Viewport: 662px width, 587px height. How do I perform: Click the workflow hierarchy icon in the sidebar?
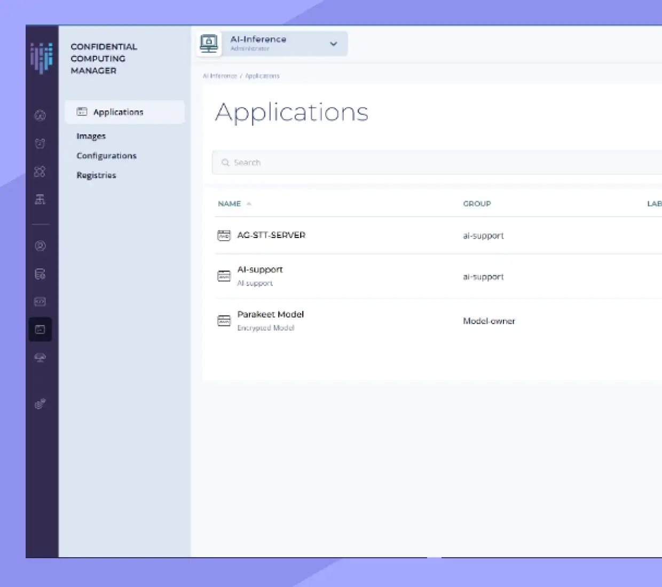pos(41,199)
